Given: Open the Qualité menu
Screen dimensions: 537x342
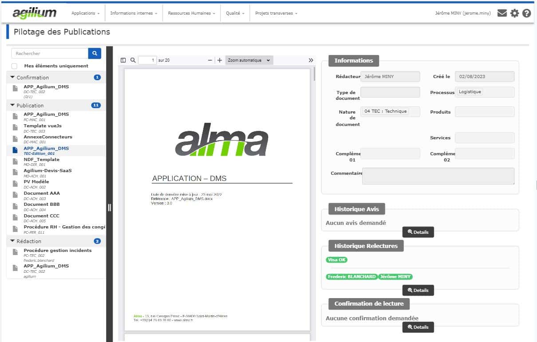Looking at the screenshot, I should 234,13.
